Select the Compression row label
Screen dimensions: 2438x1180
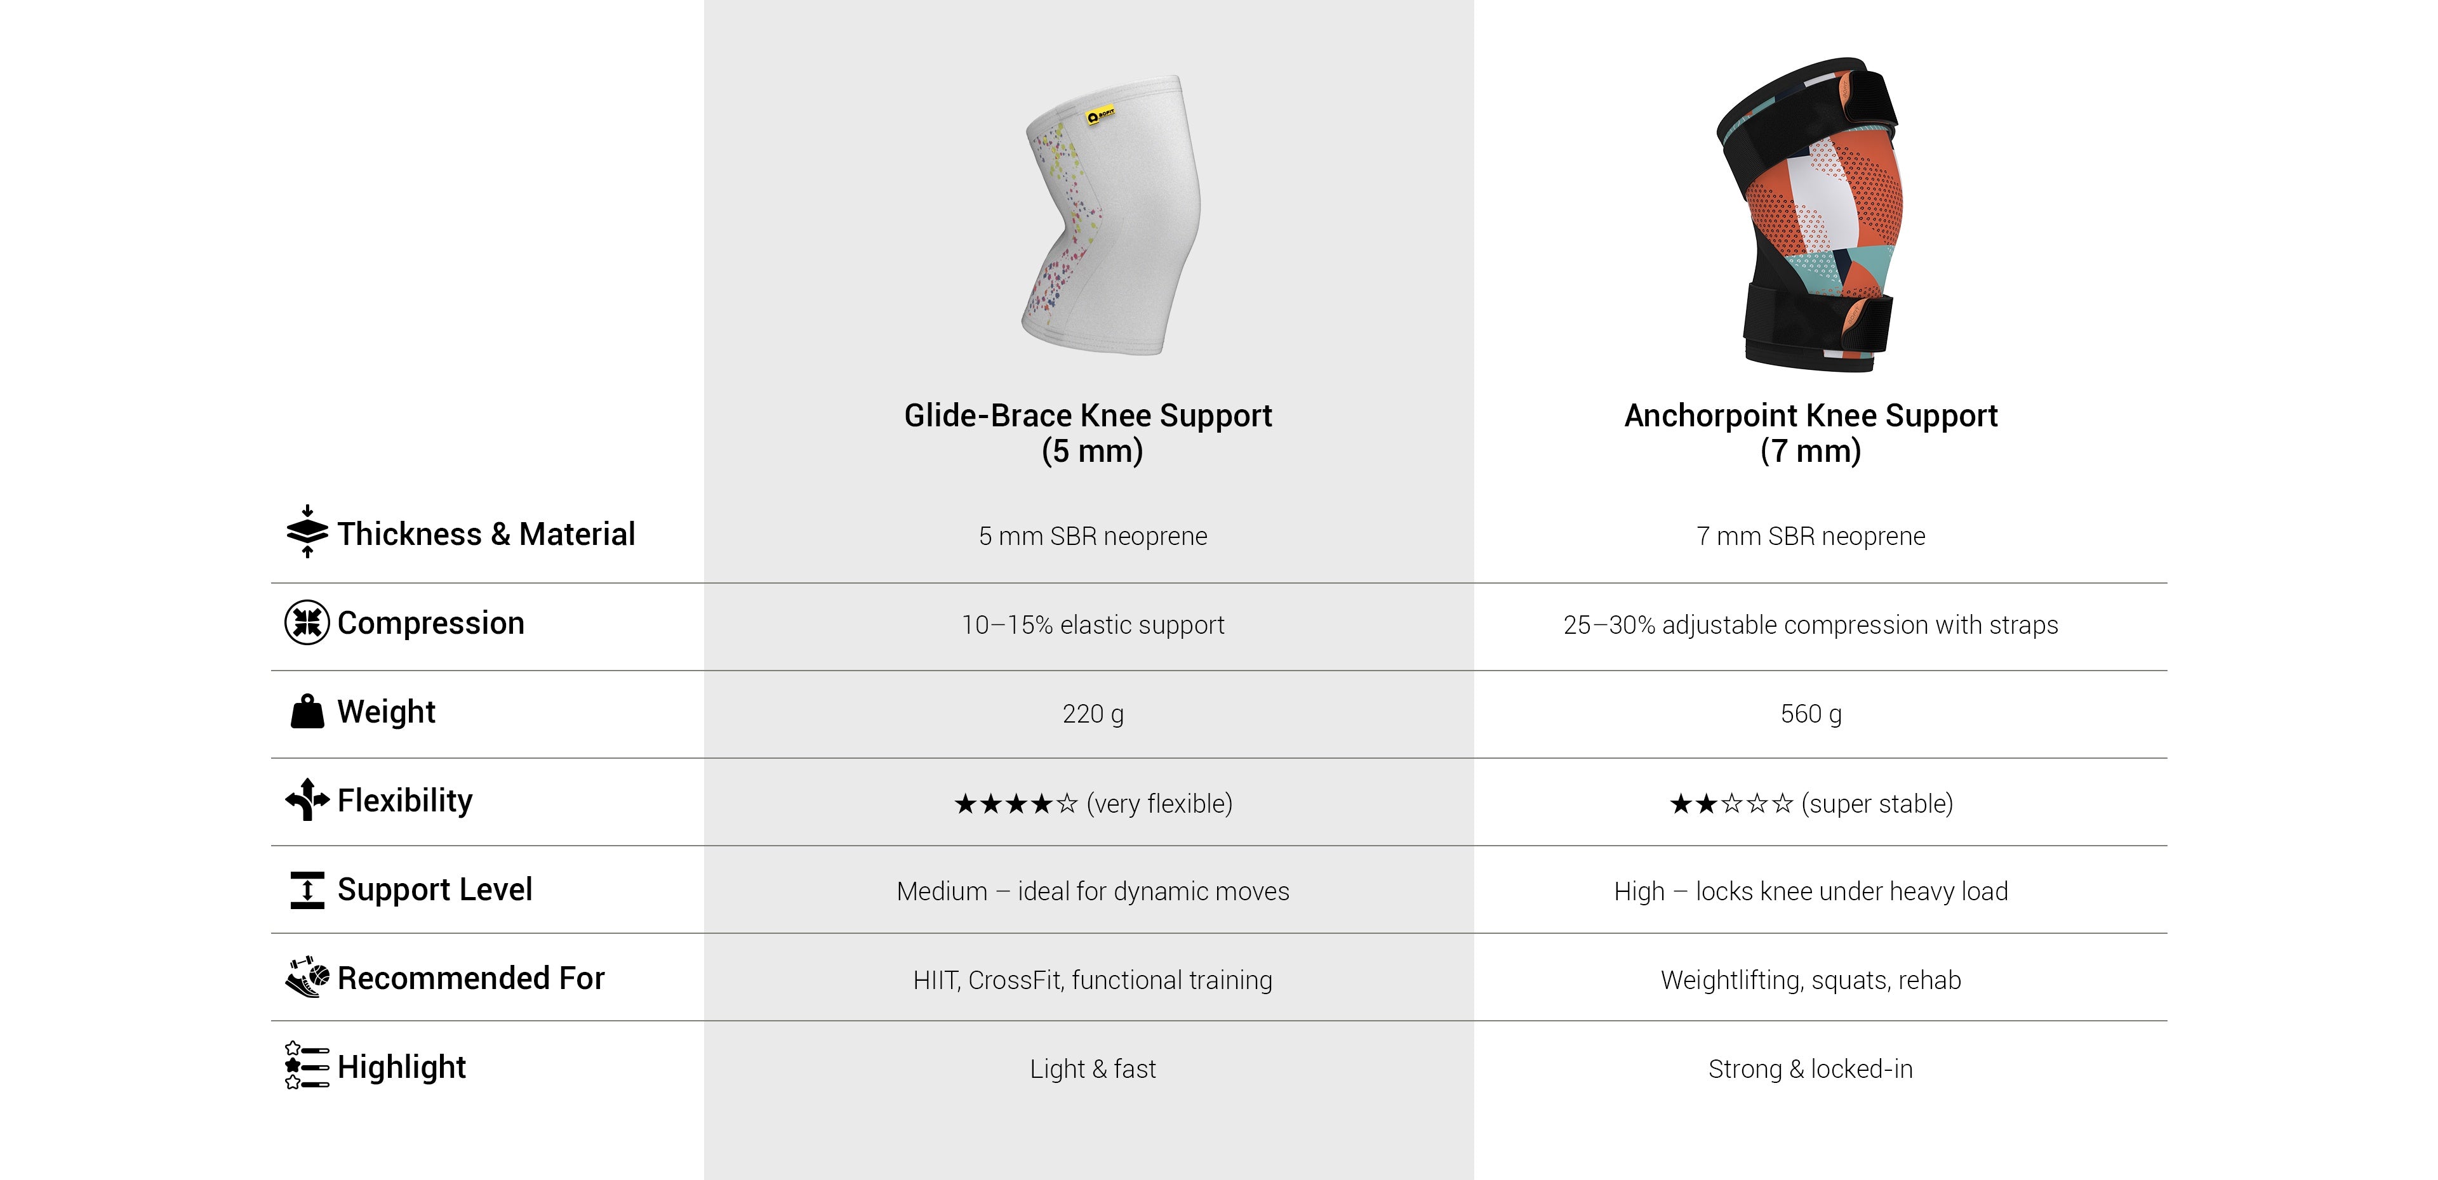(x=430, y=623)
